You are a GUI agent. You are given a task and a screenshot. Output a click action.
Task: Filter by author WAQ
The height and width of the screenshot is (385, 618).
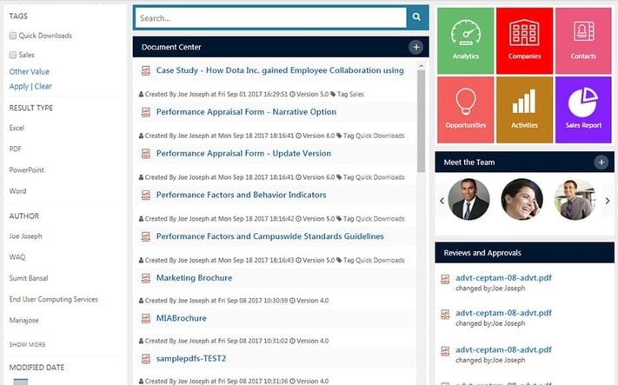point(17,257)
